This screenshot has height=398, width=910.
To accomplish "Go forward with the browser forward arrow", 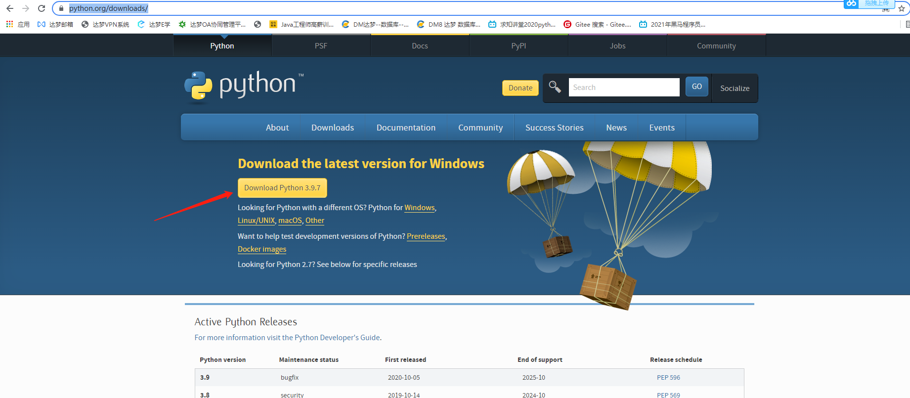I will pos(26,8).
